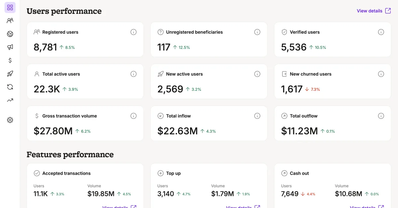398x208 pixels.
Task: Click the 7,649 Cash out users value
Action: point(290,194)
